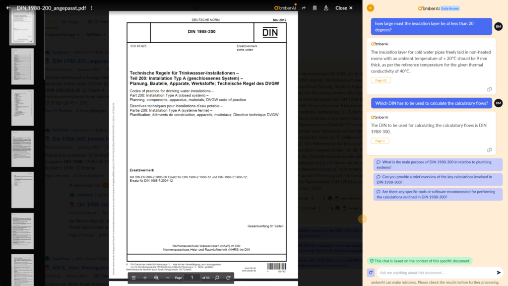
Task: Open the 'Page 42' source reference
Action: coord(381,79)
